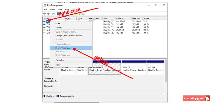Screen dimensions: 210x105
Task: Open the Action menu
Action: click(52, 10)
